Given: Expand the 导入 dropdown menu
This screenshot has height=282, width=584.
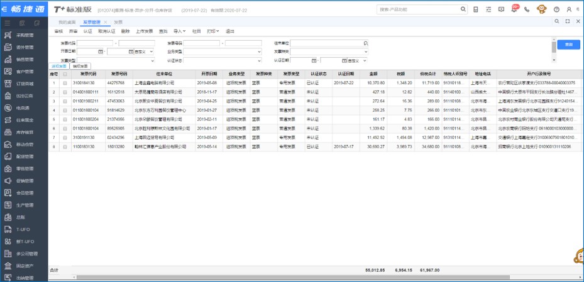Looking at the screenshot, I should (180, 31).
